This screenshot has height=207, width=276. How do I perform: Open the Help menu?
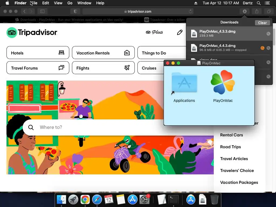pos(100,3)
